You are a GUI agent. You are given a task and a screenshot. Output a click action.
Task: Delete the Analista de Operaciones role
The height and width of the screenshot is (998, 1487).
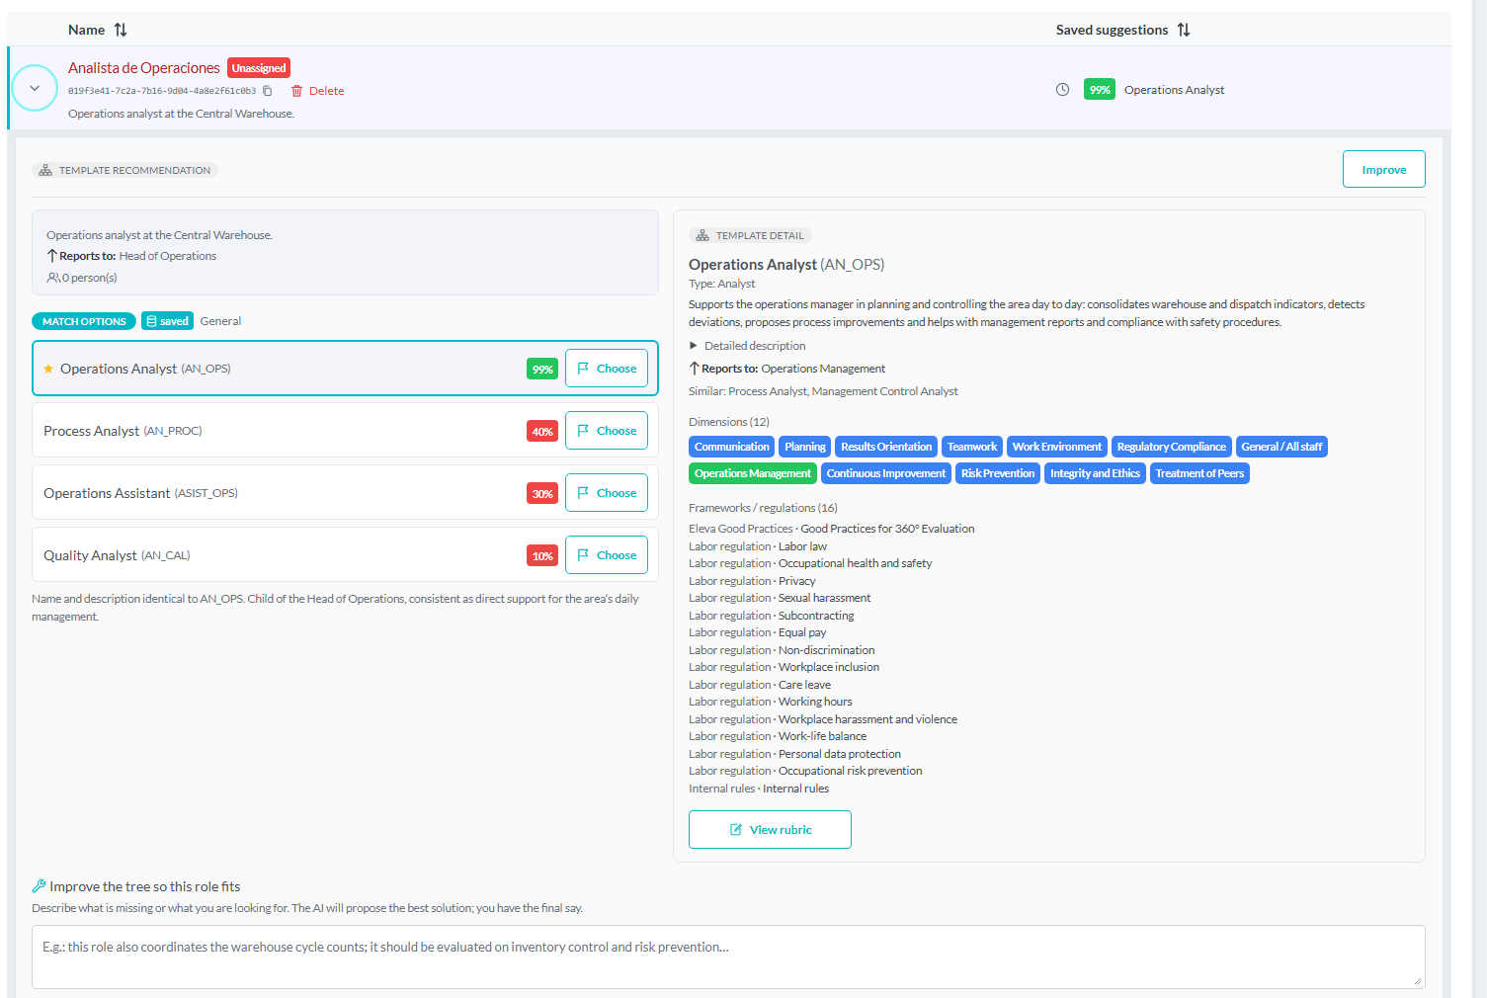click(x=317, y=91)
